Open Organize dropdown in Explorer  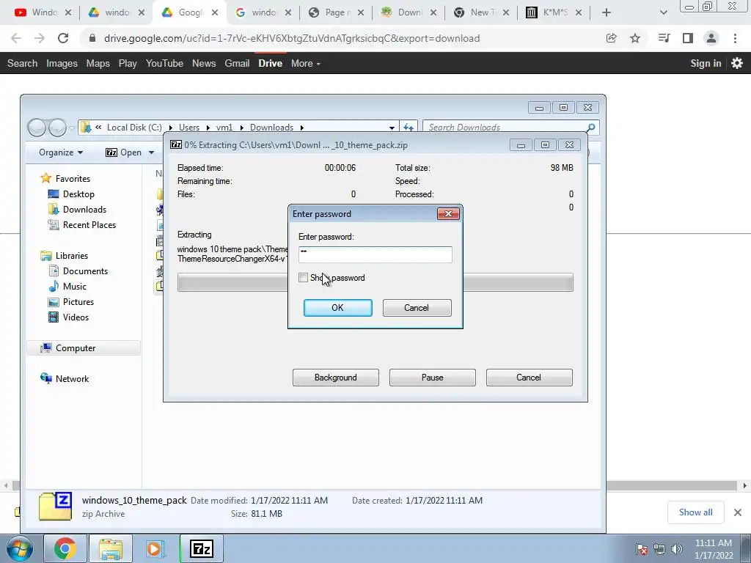61,152
